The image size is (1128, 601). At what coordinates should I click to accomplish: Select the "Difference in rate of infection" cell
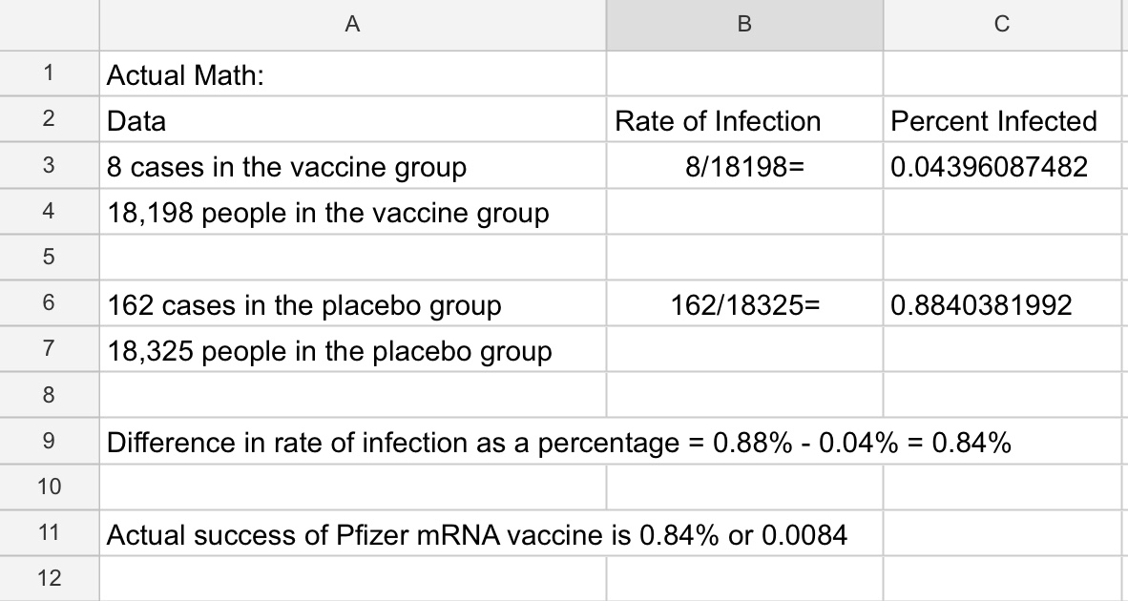(353, 444)
